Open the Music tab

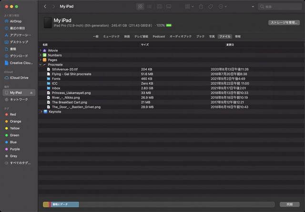pos(111,37)
